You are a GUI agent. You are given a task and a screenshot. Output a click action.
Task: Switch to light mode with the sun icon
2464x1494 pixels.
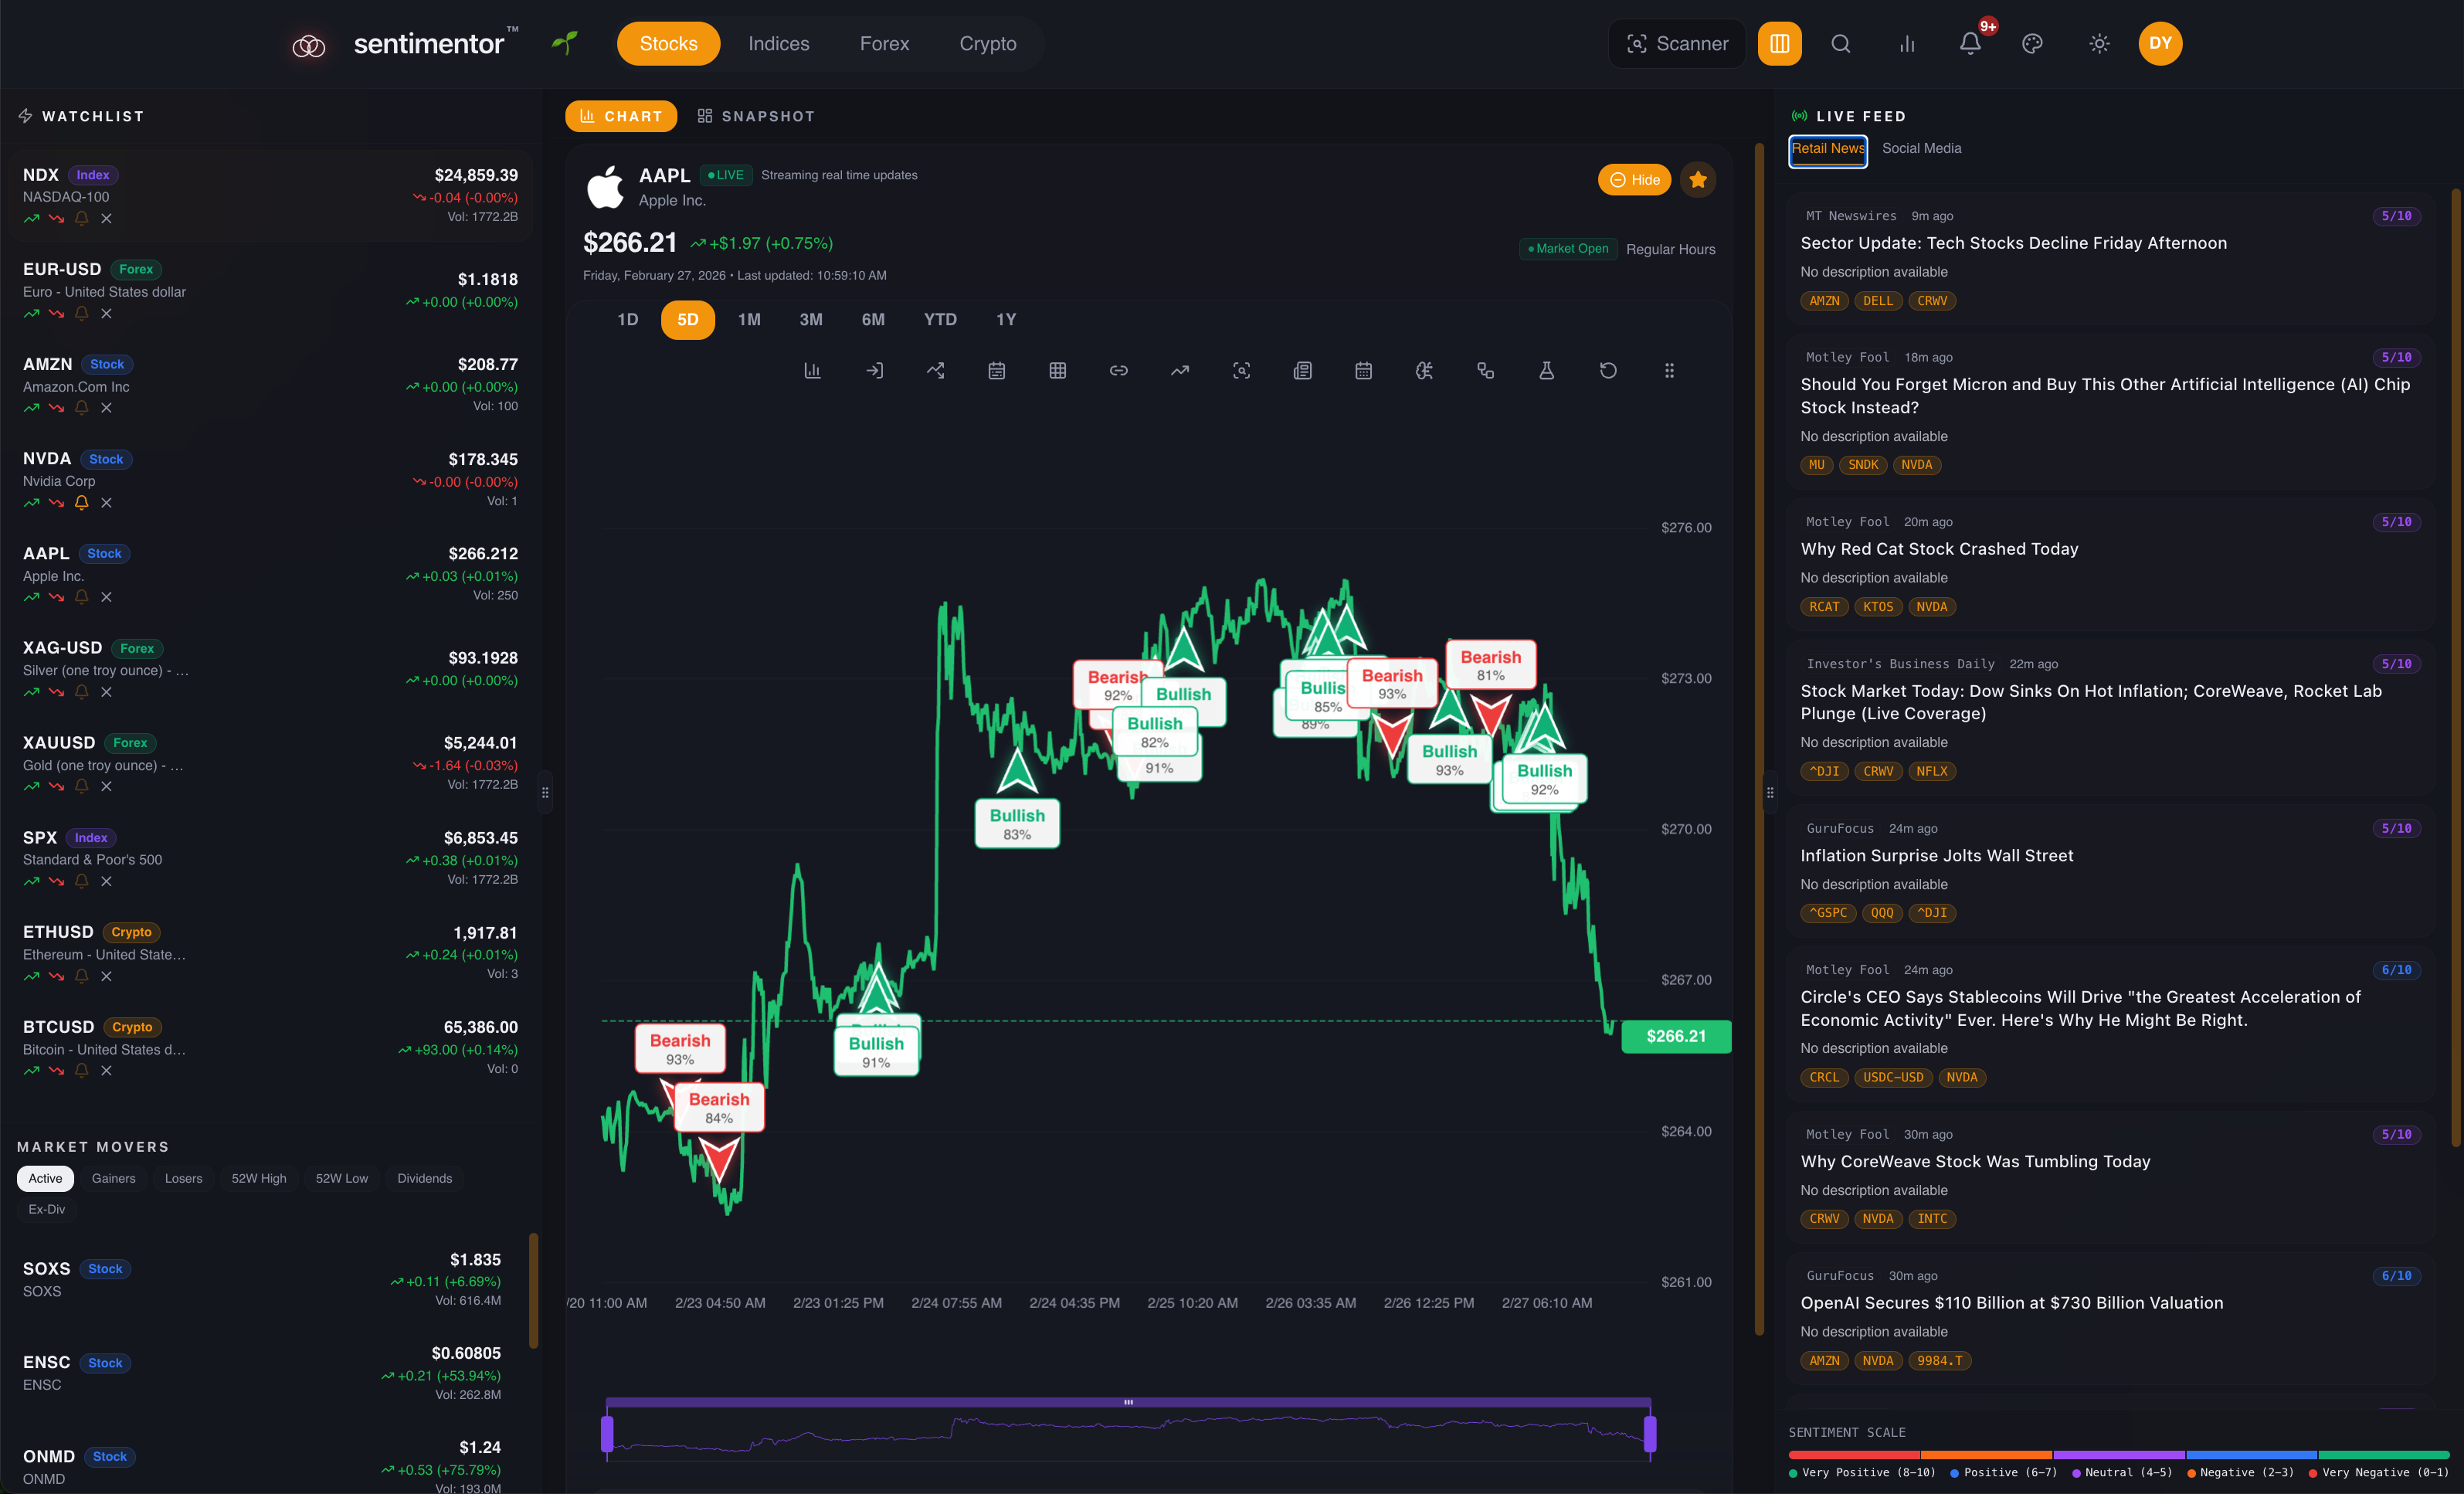(x=2098, y=43)
